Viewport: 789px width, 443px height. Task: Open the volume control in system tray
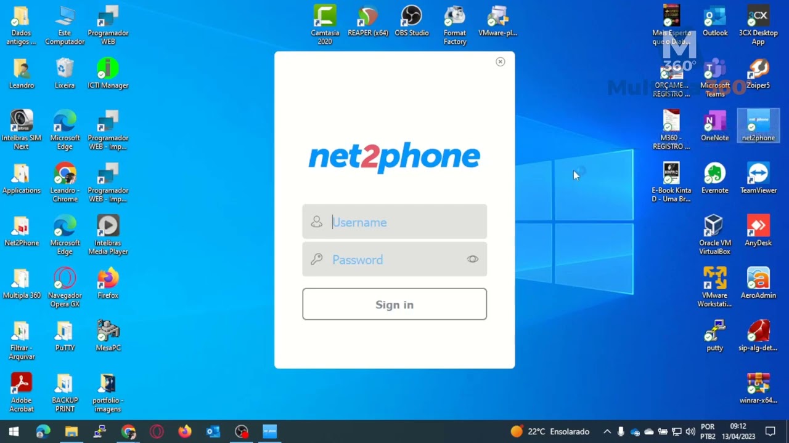[690, 432]
